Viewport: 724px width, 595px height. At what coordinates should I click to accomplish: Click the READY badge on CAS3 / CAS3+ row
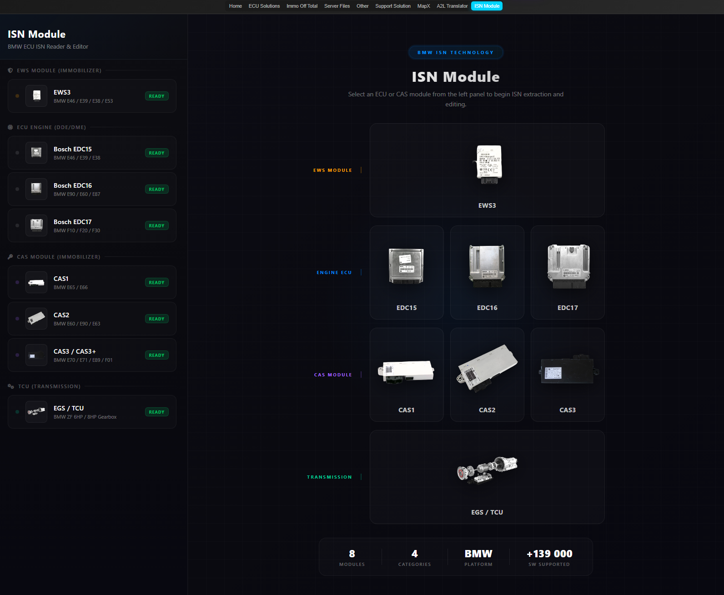[156, 355]
